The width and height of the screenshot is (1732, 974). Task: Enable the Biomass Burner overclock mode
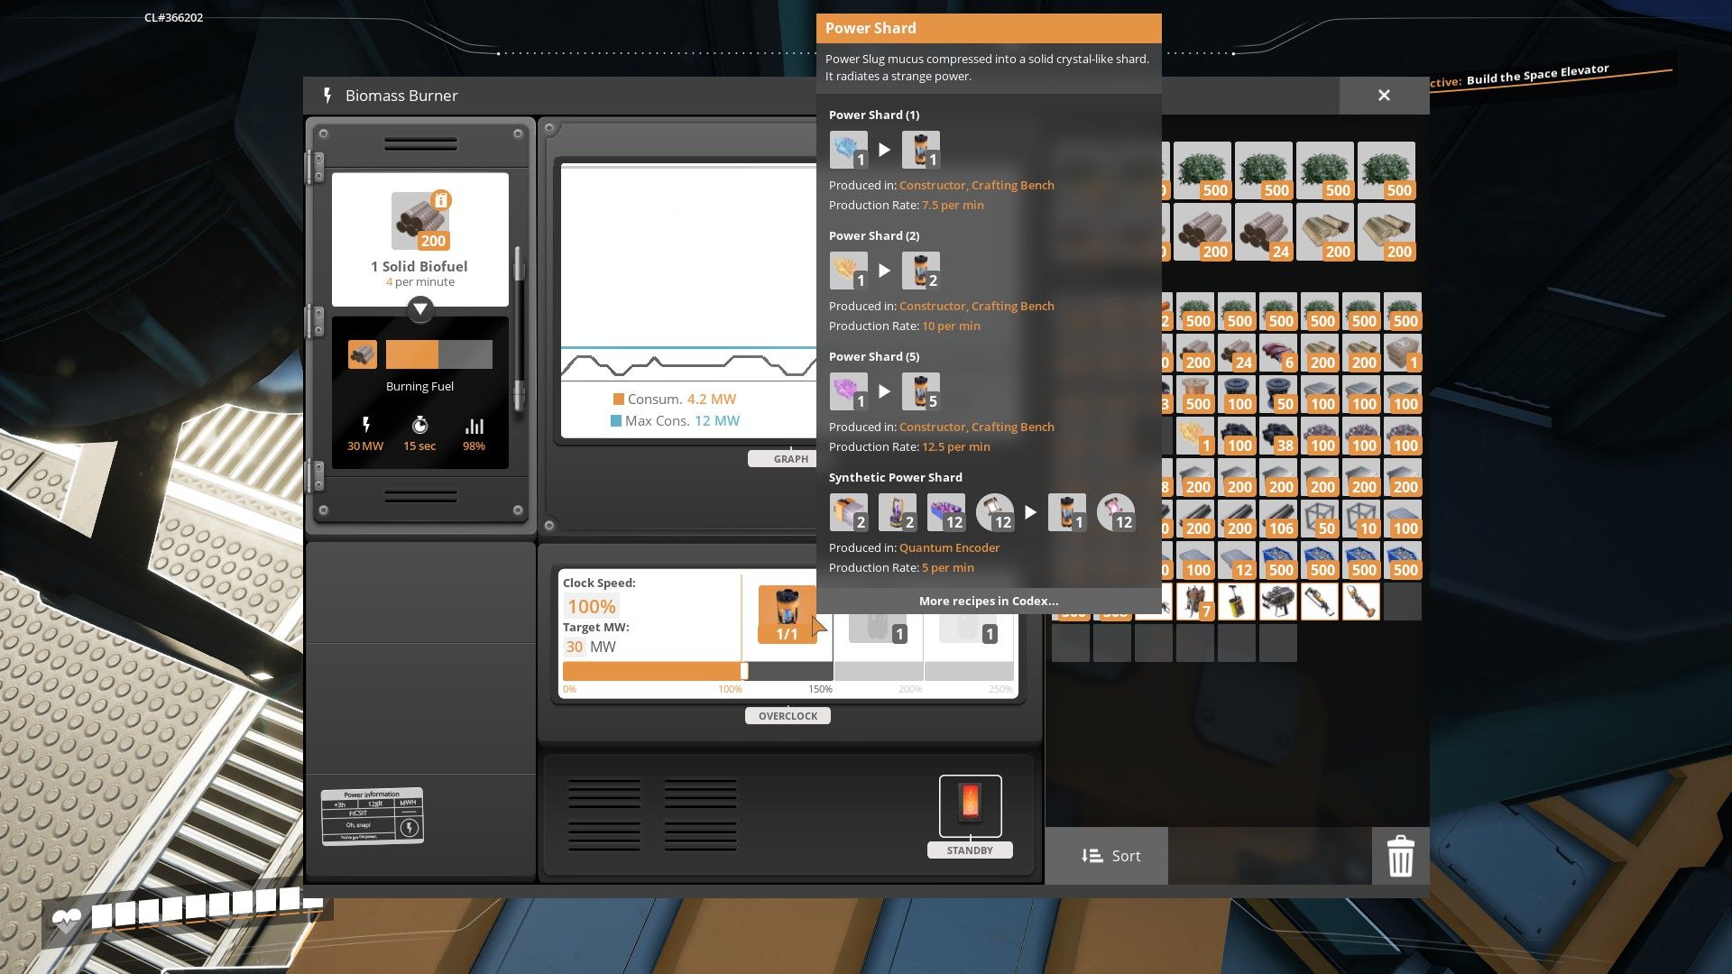click(788, 715)
